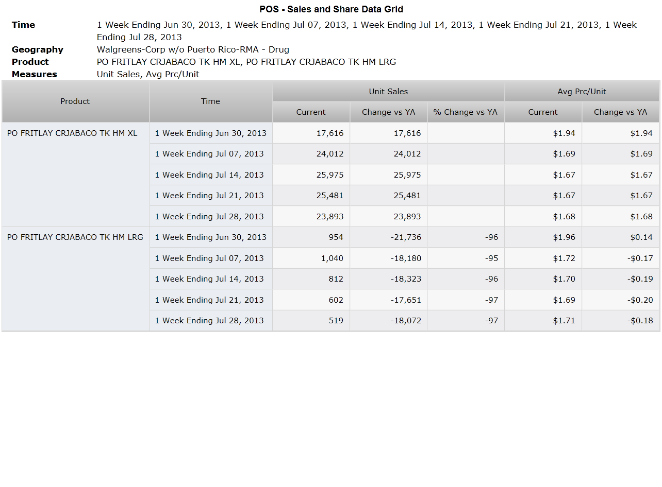Click the unit sales cell 1,040

[311, 258]
